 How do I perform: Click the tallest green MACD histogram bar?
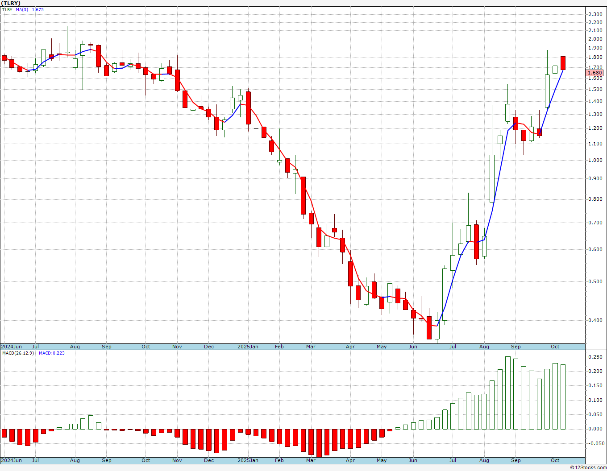[x=507, y=392]
